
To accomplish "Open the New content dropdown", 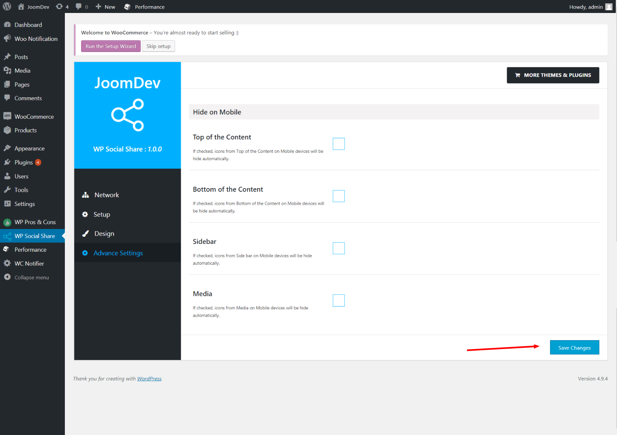I will [x=105, y=6].
